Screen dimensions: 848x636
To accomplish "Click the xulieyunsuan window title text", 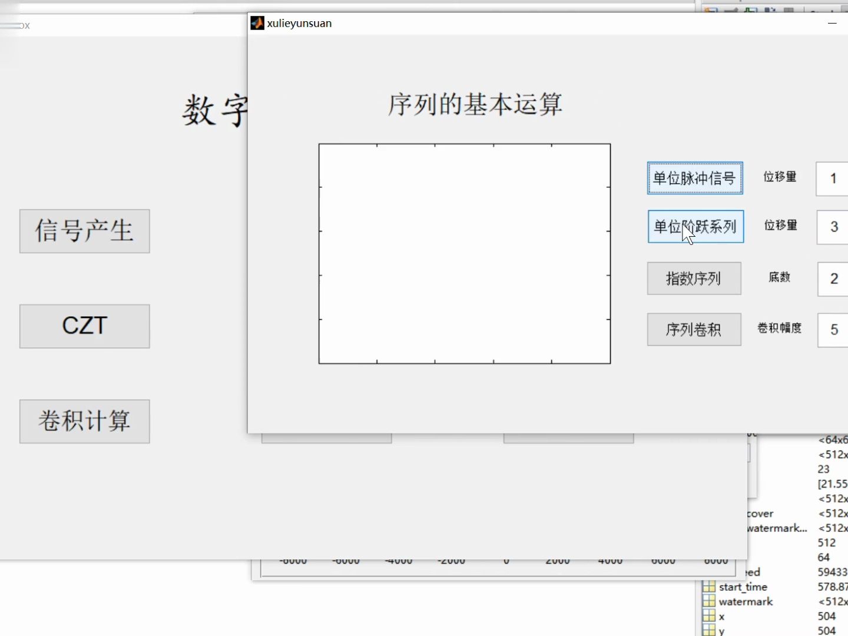I will 299,24.
